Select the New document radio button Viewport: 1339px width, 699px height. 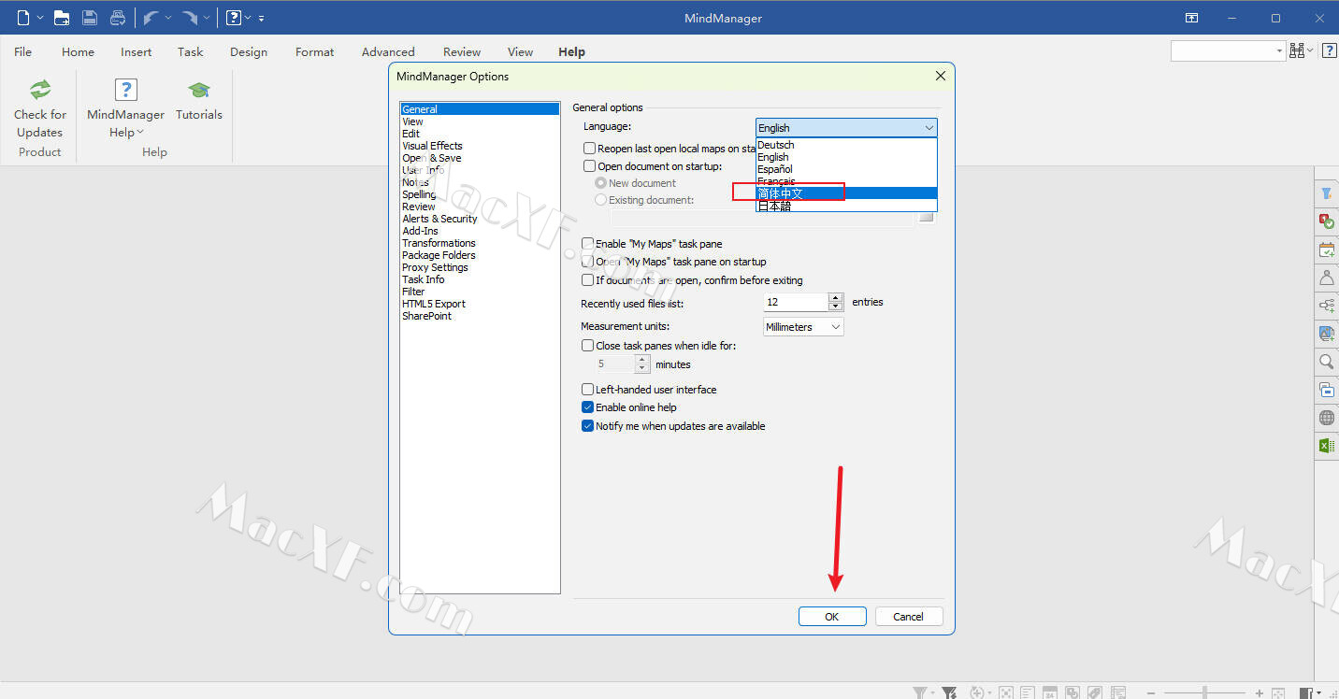[600, 183]
